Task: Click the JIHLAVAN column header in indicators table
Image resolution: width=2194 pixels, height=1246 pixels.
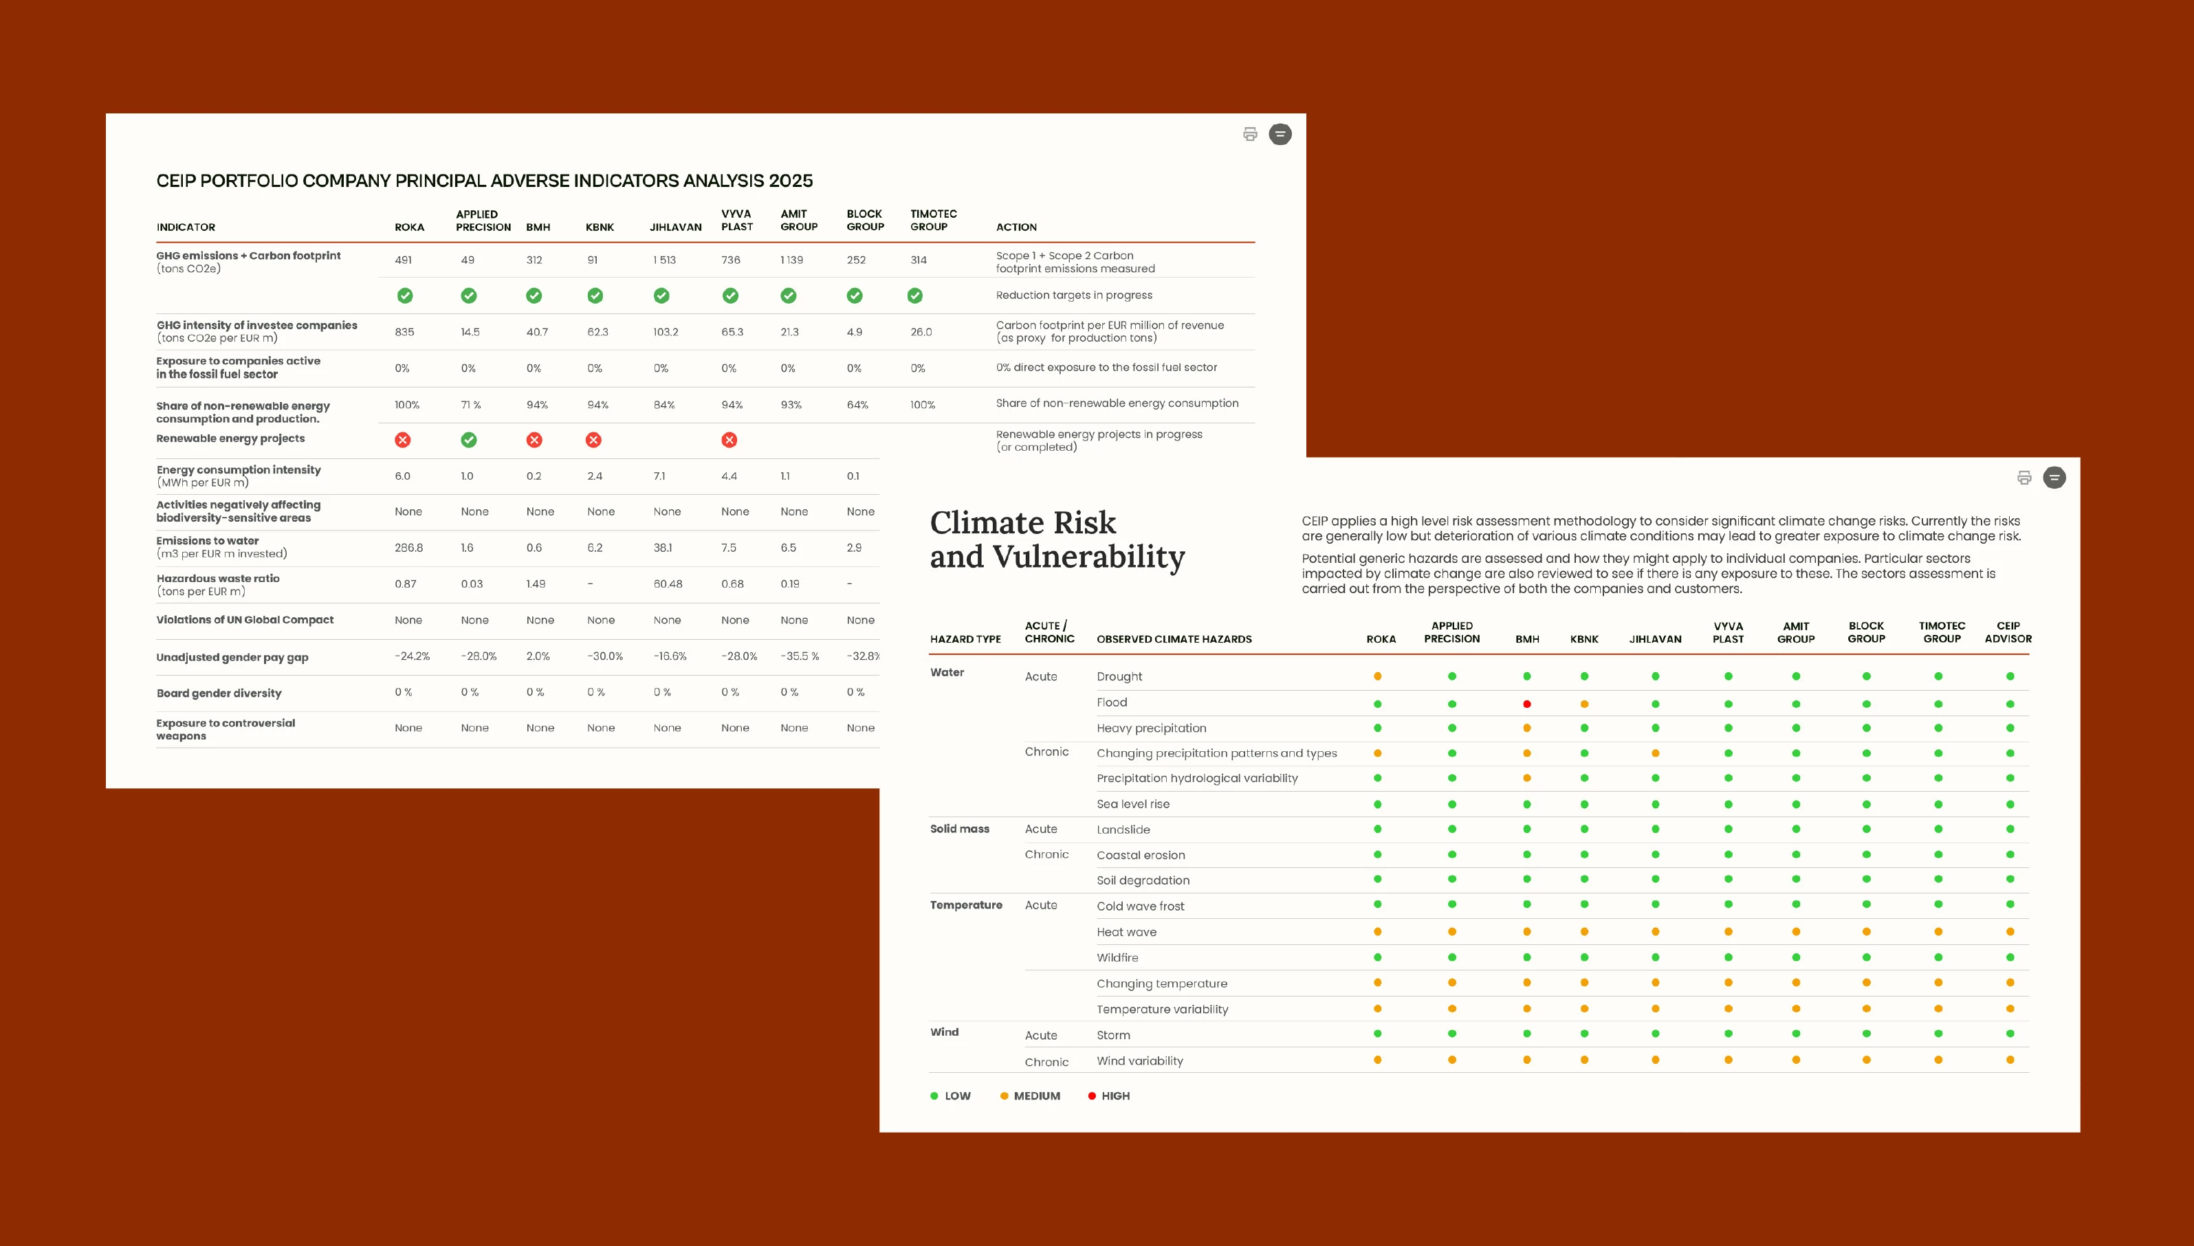Action: point(675,227)
